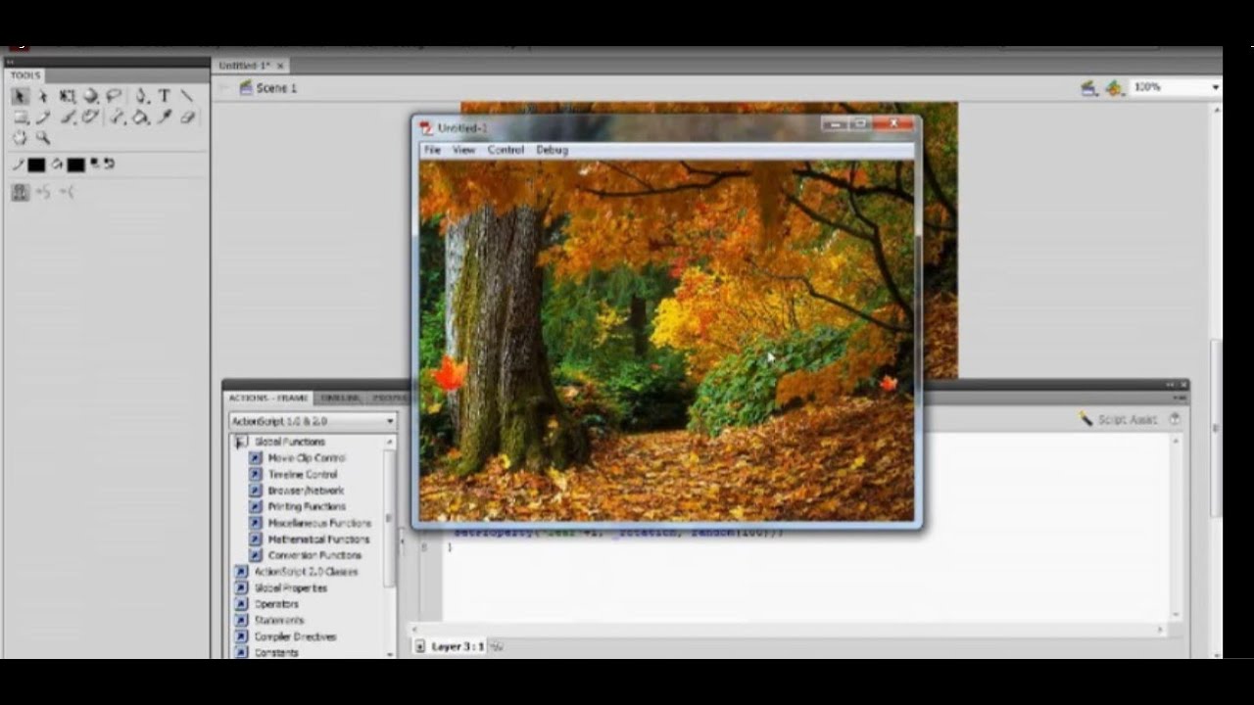Select the Lasso tool
Image resolution: width=1254 pixels, height=705 pixels.
[115, 96]
